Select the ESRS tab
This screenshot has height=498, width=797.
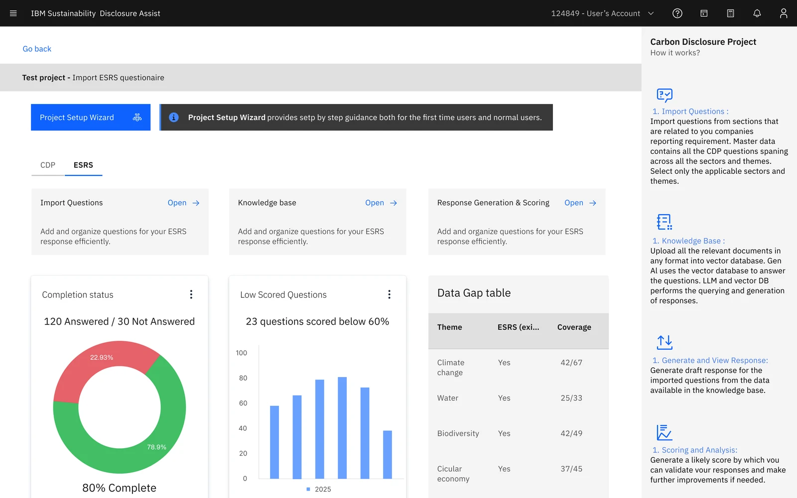coord(83,165)
